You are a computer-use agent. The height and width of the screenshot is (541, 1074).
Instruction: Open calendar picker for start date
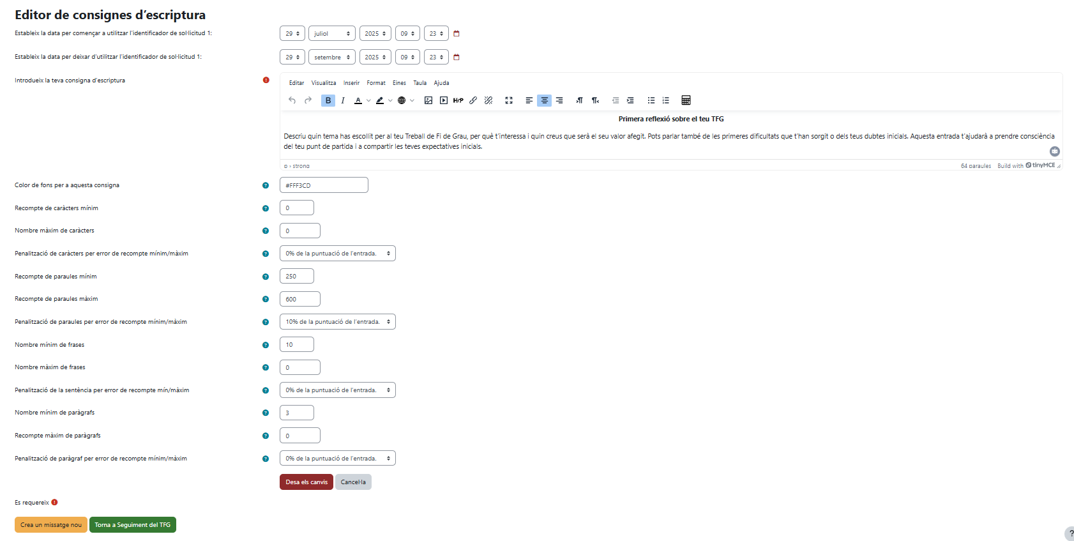pyautogui.click(x=457, y=33)
